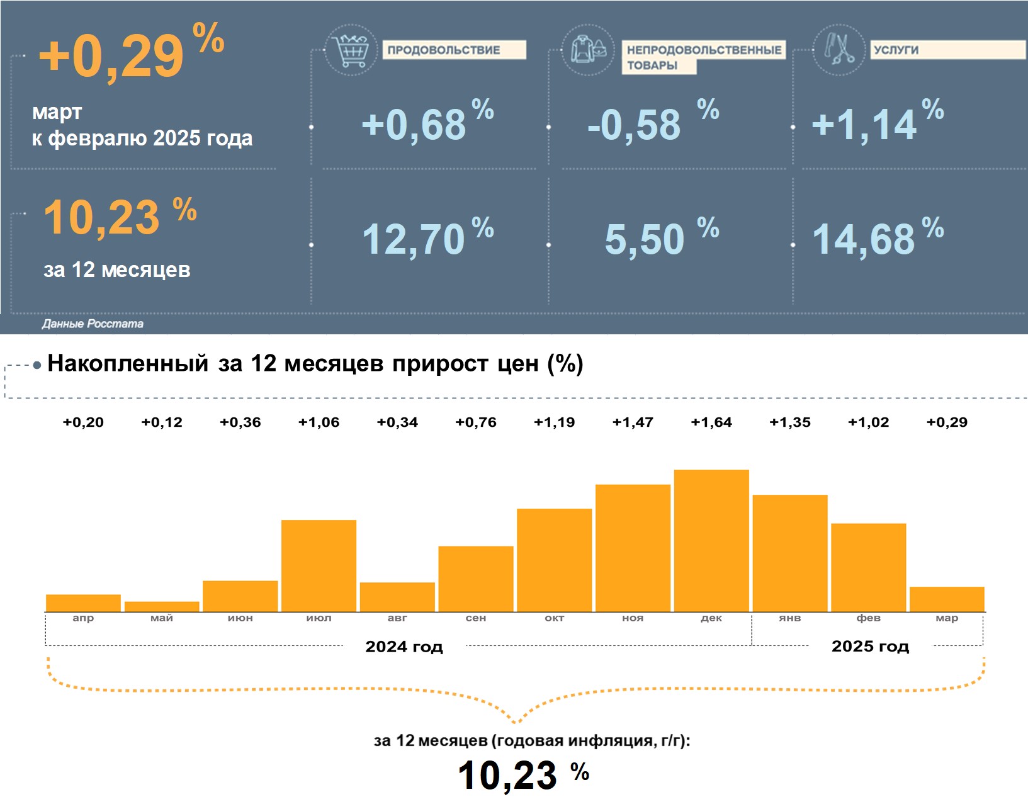
Task: Click the December (дек) bar
Action: (711, 541)
